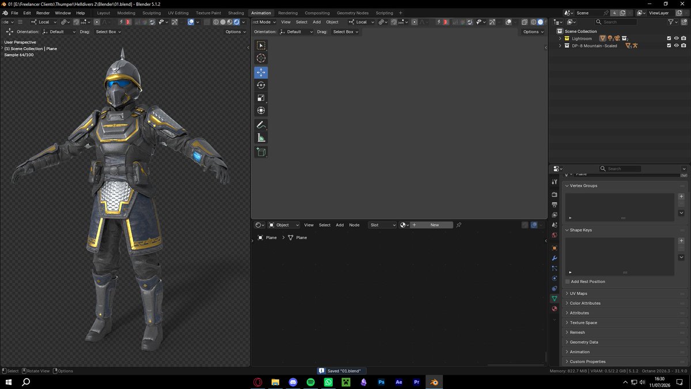Open the World properties tab
The height and width of the screenshot is (389, 691).
[x=555, y=235]
